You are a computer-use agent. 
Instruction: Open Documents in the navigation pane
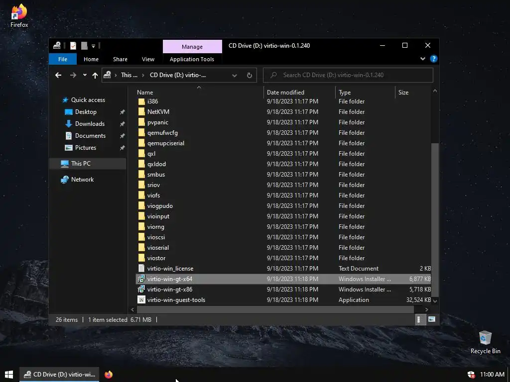click(91, 136)
